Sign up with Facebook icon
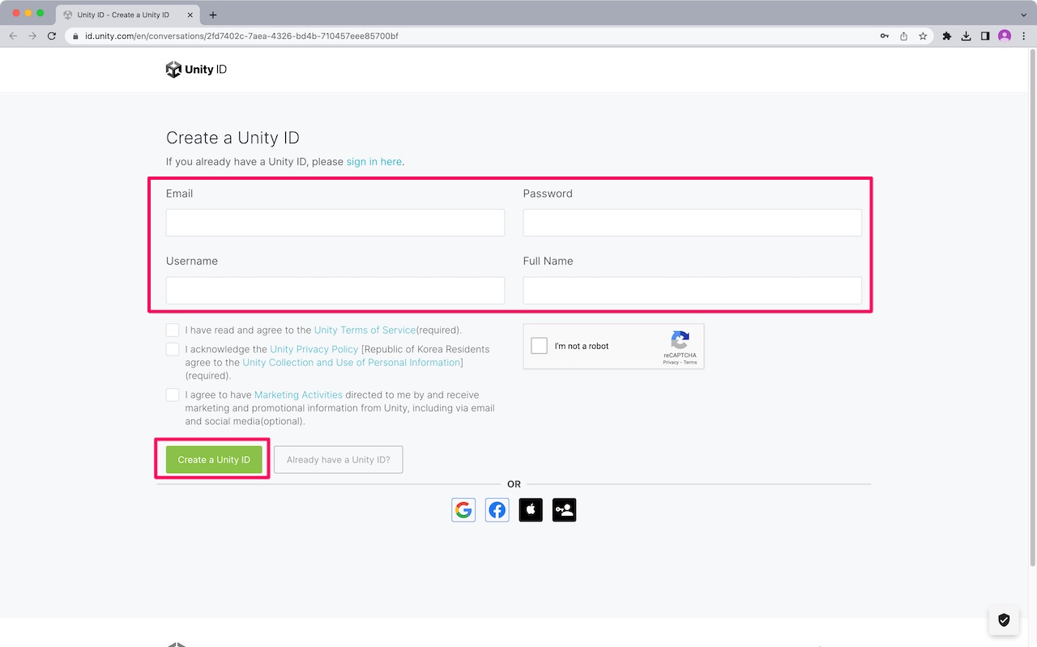This screenshot has height=647, width=1037. (x=497, y=510)
